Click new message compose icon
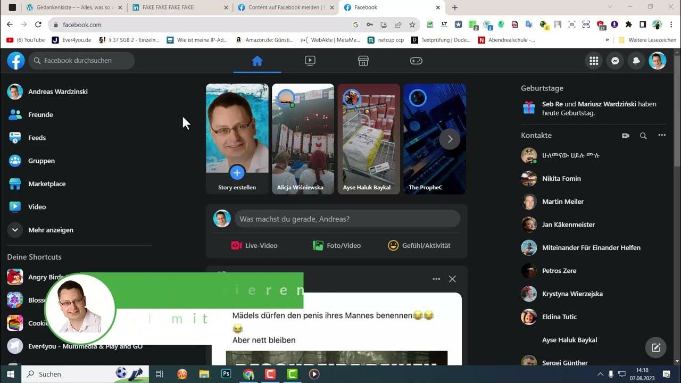Image resolution: width=681 pixels, height=383 pixels. tap(655, 348)
